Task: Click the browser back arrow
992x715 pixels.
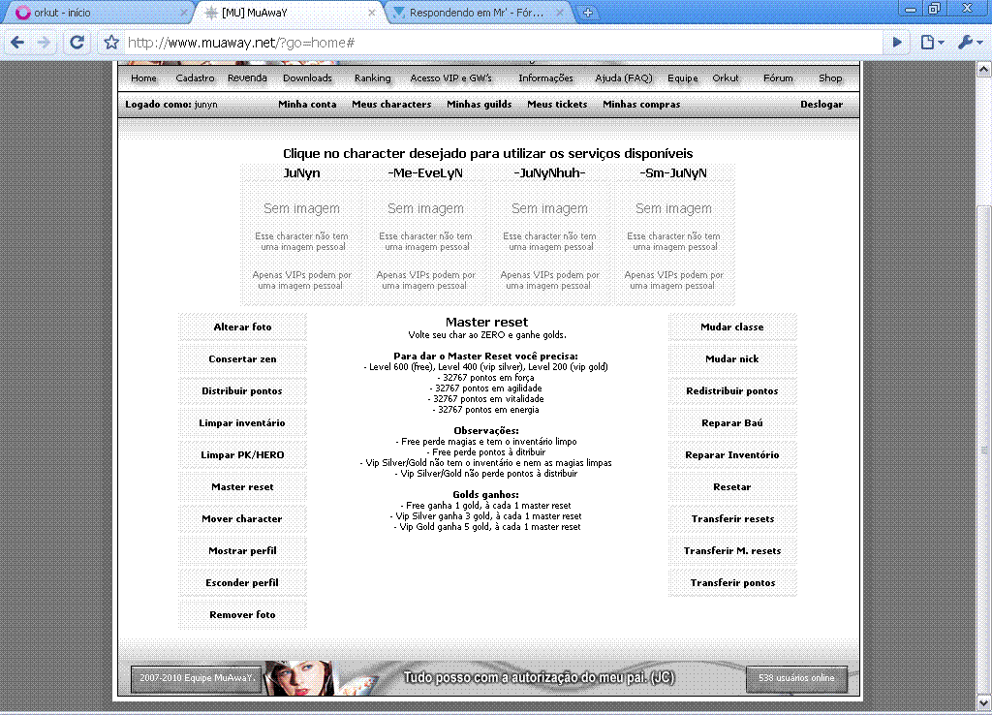Action: 17,43
